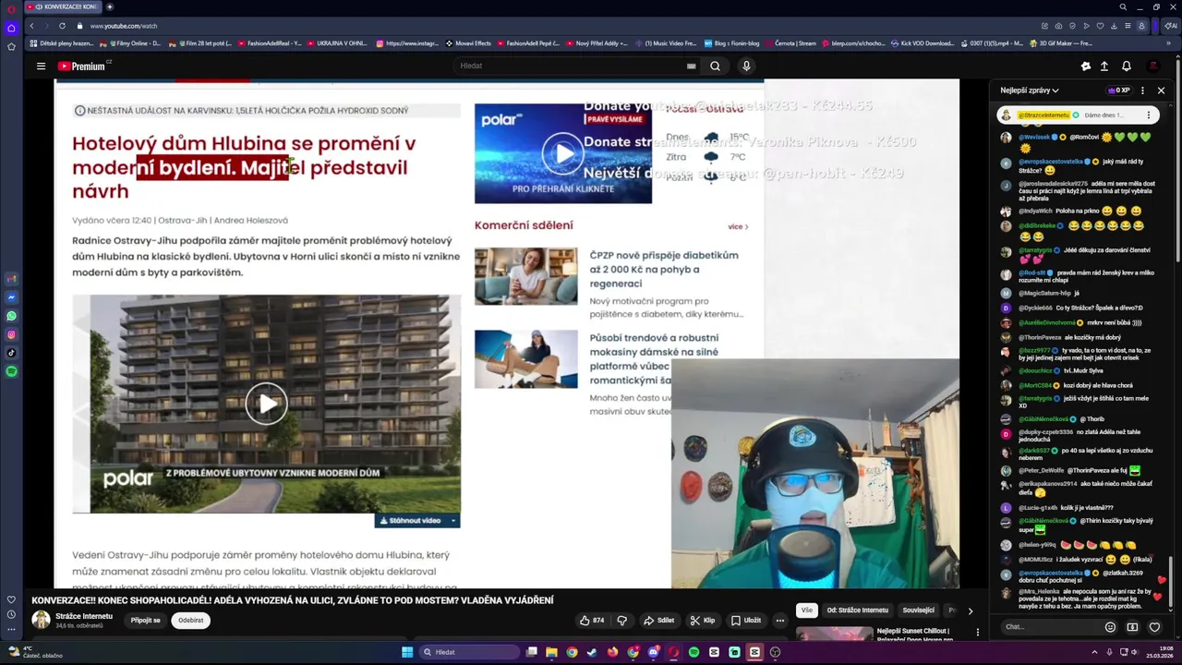Expand the Nejlepší zprávy chat filter dropdown
This screenshot has height=665, width=1182.
pos(1030,91)
